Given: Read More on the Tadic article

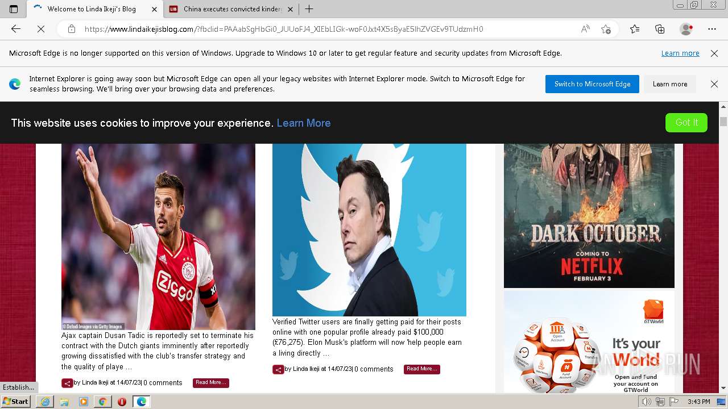Looking at the screenshot, I should pyautogui.click(x=211, y=383).
